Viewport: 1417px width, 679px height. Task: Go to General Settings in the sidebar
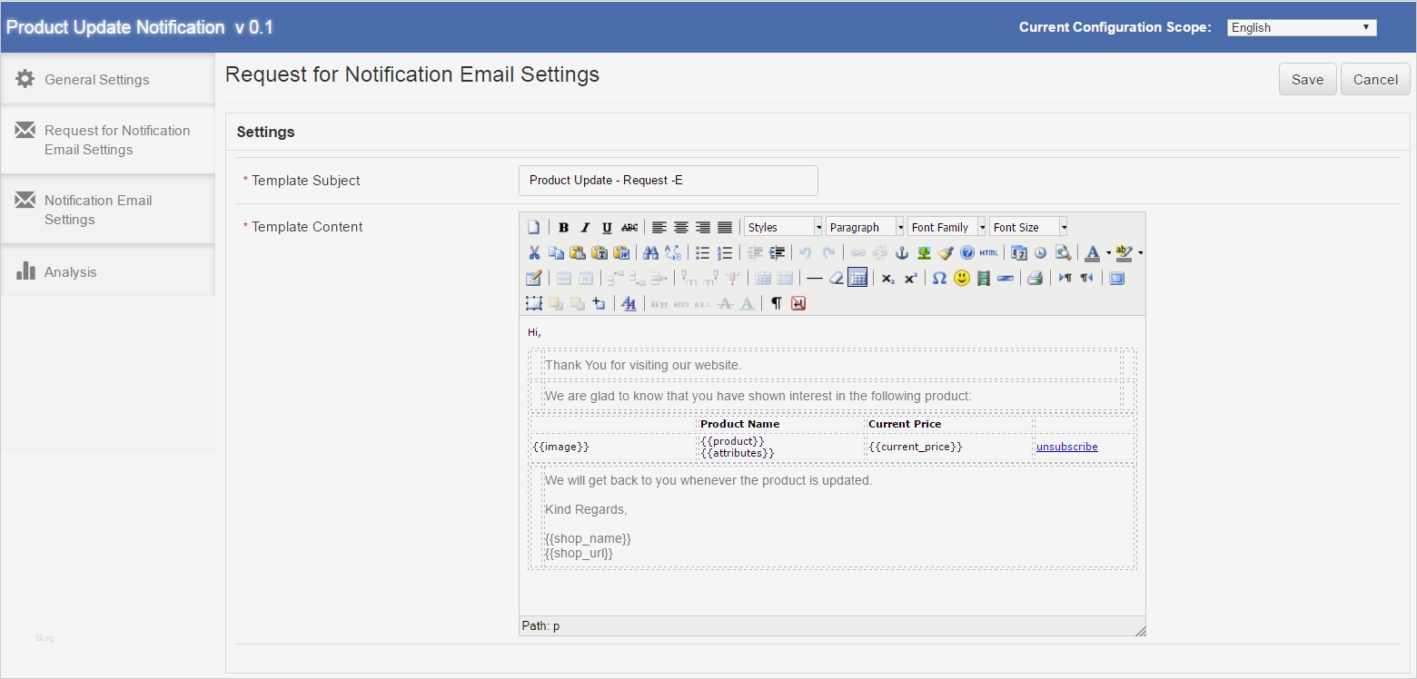[96, 80]
